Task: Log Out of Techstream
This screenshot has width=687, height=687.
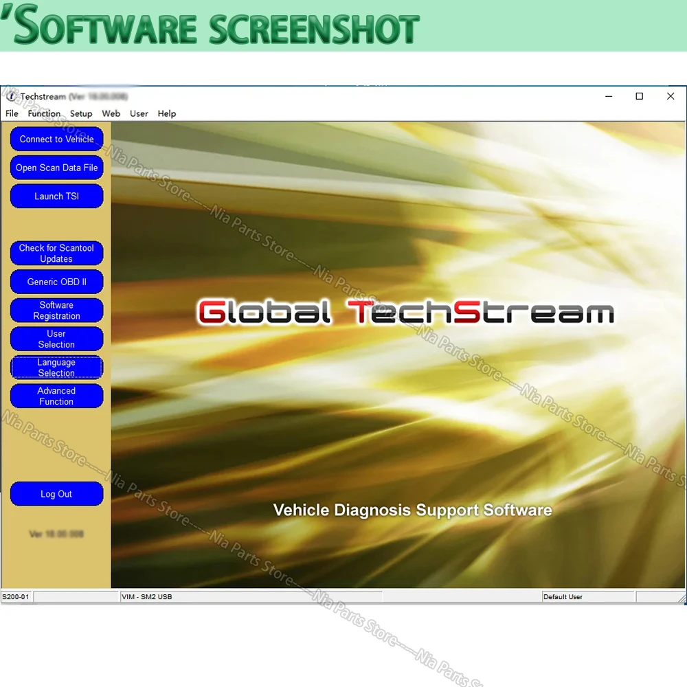Action: click(56, 494)
